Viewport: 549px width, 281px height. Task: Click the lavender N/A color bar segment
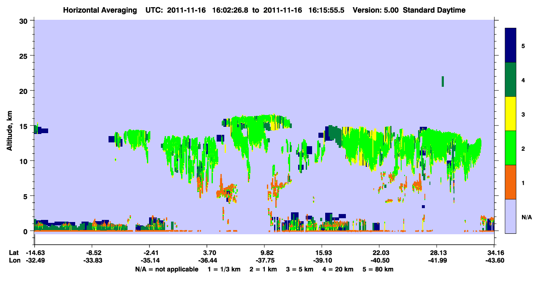coord(511,216)
